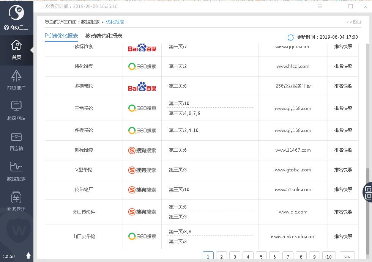The width and height of the screenshot is (372, 262).
Task: Click the QR code icon on right edge
Action: [367, 191]
